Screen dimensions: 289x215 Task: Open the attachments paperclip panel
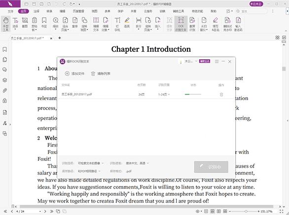5,90
